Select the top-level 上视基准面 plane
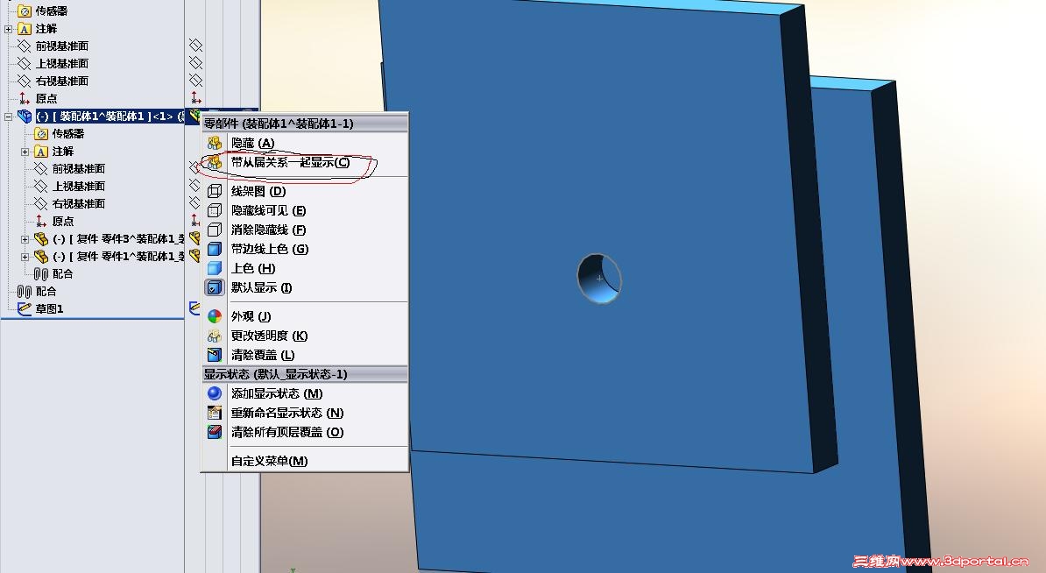Screen dimensions: 1046x573 53,63
